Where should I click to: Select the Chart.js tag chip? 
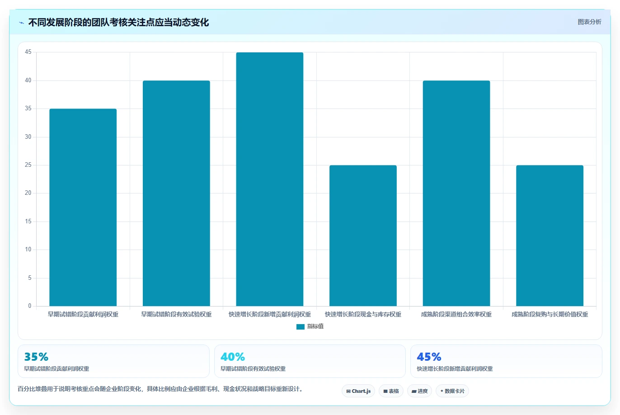(x=358, y=391)
